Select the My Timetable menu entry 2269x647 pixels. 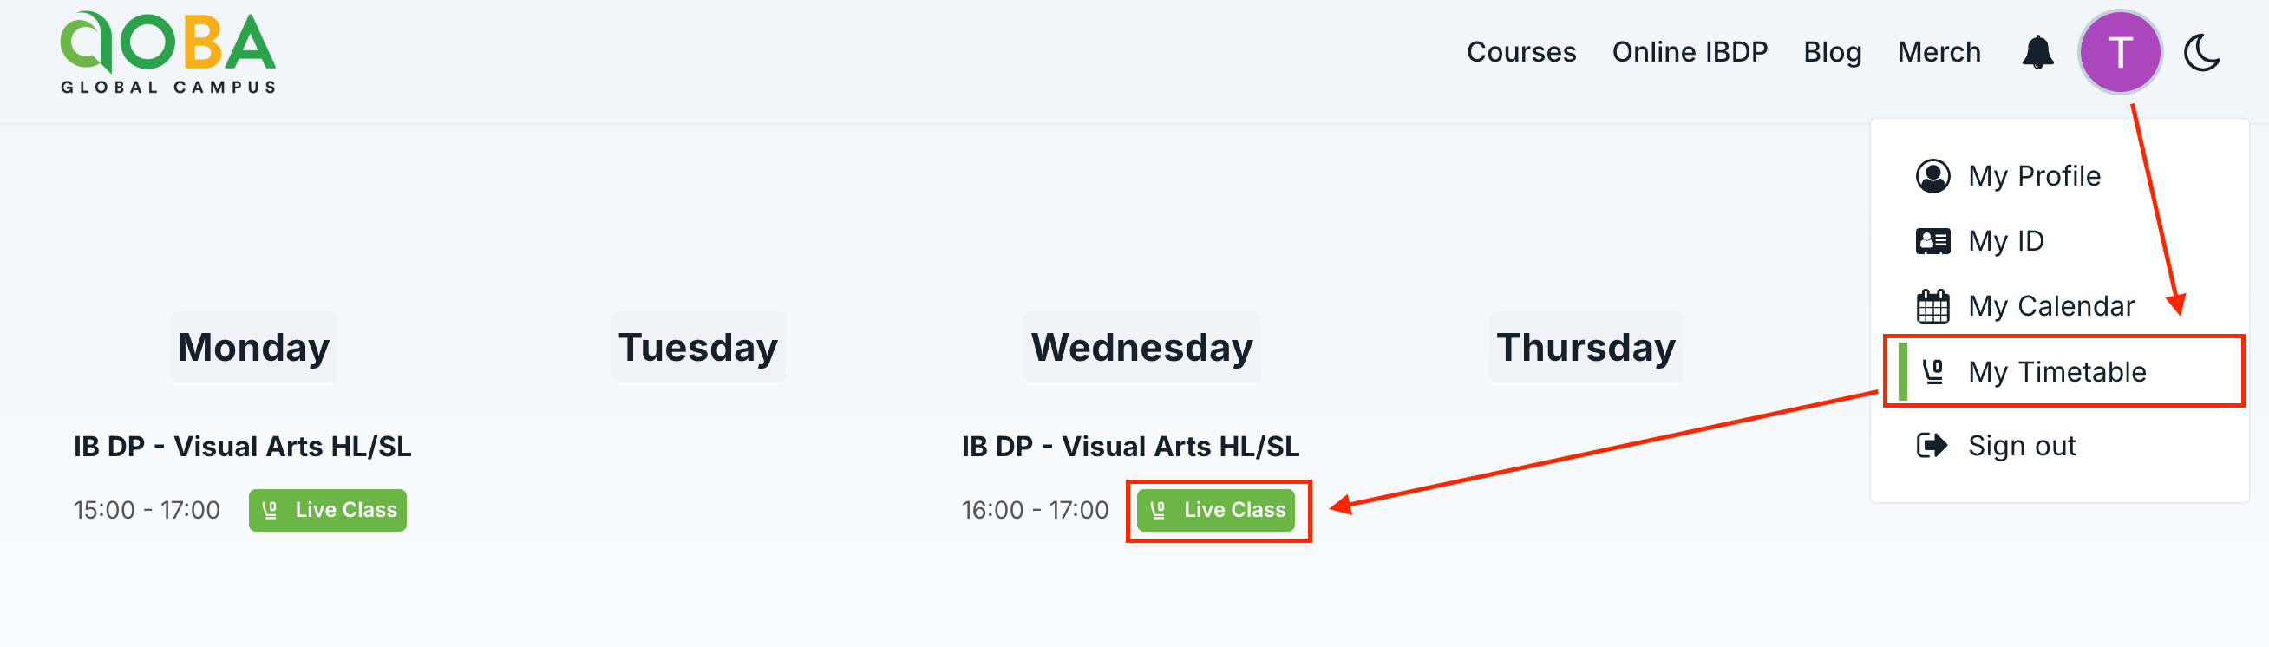(x=2056, y=371)
